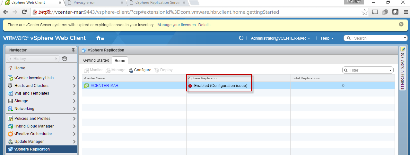Open the VCENTER-MAR link
The width and height of the screenshot is (410, 155).
pos(105,86)
